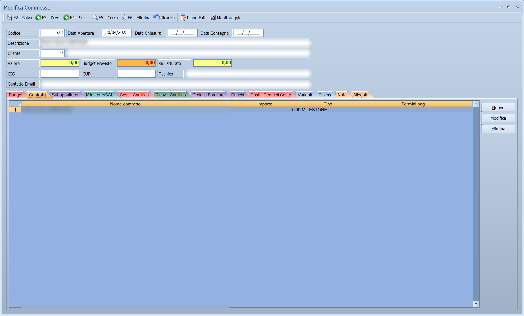Open the Ordini a Fornitore tab
Viewport: 524px width, 316px height.
click(x=209, y=95)
